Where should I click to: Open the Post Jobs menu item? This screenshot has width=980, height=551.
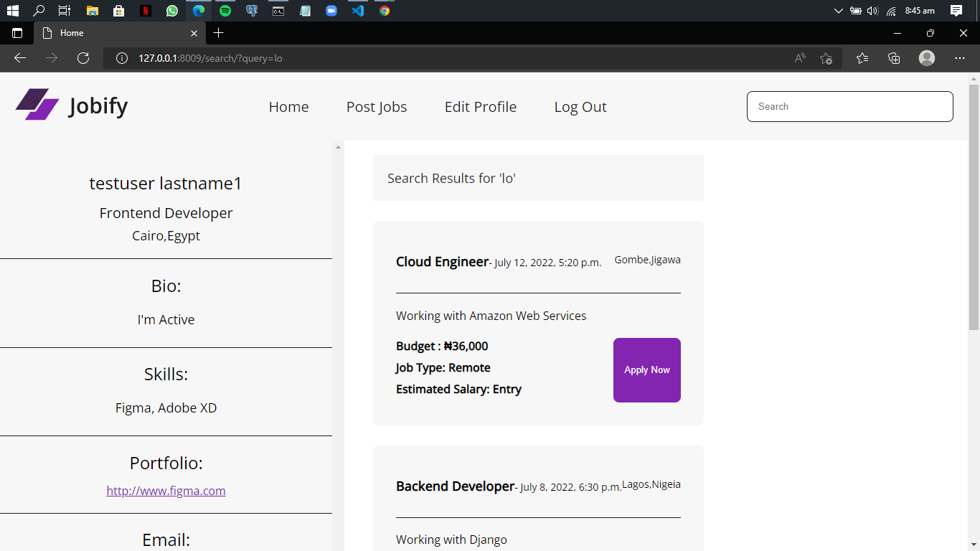pos(376,106)
